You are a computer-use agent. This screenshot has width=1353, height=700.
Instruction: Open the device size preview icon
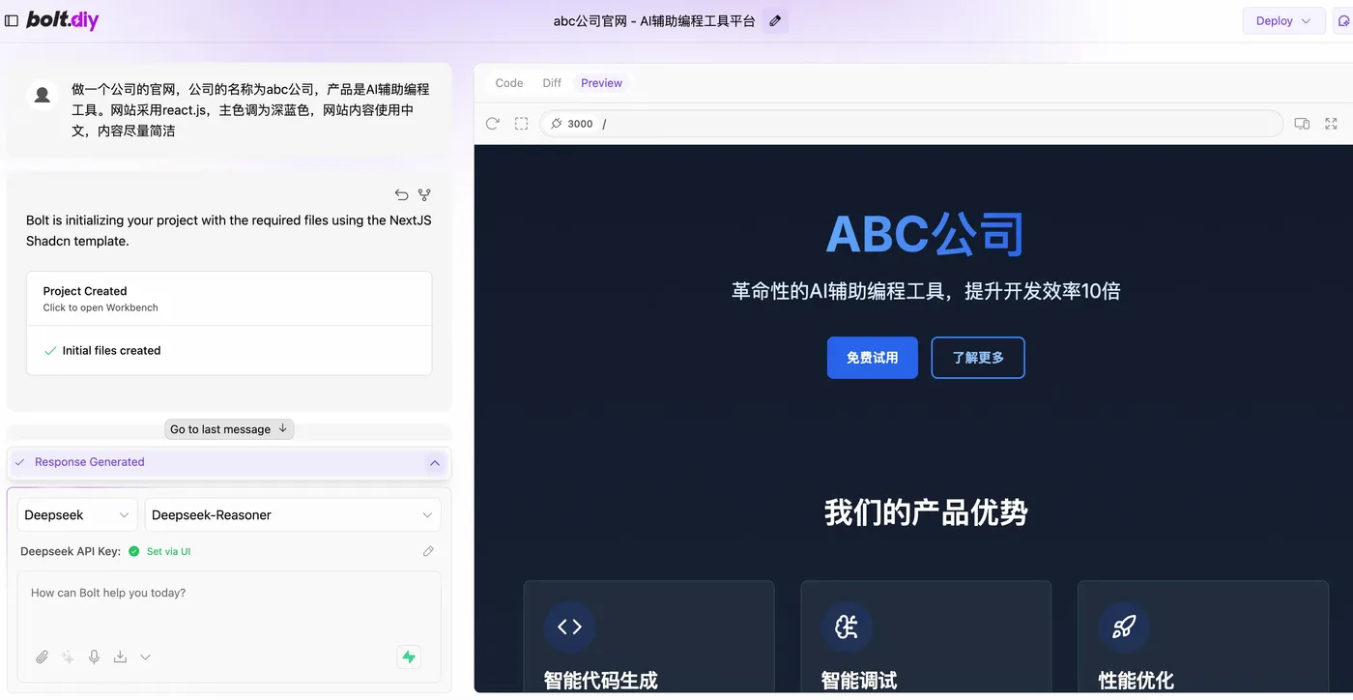1302,124
